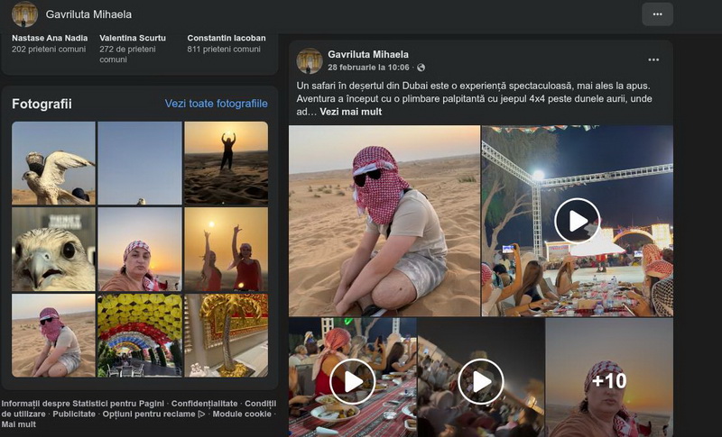
Task: Open the post options three-dot menu
Action: (x=653, y=59)
